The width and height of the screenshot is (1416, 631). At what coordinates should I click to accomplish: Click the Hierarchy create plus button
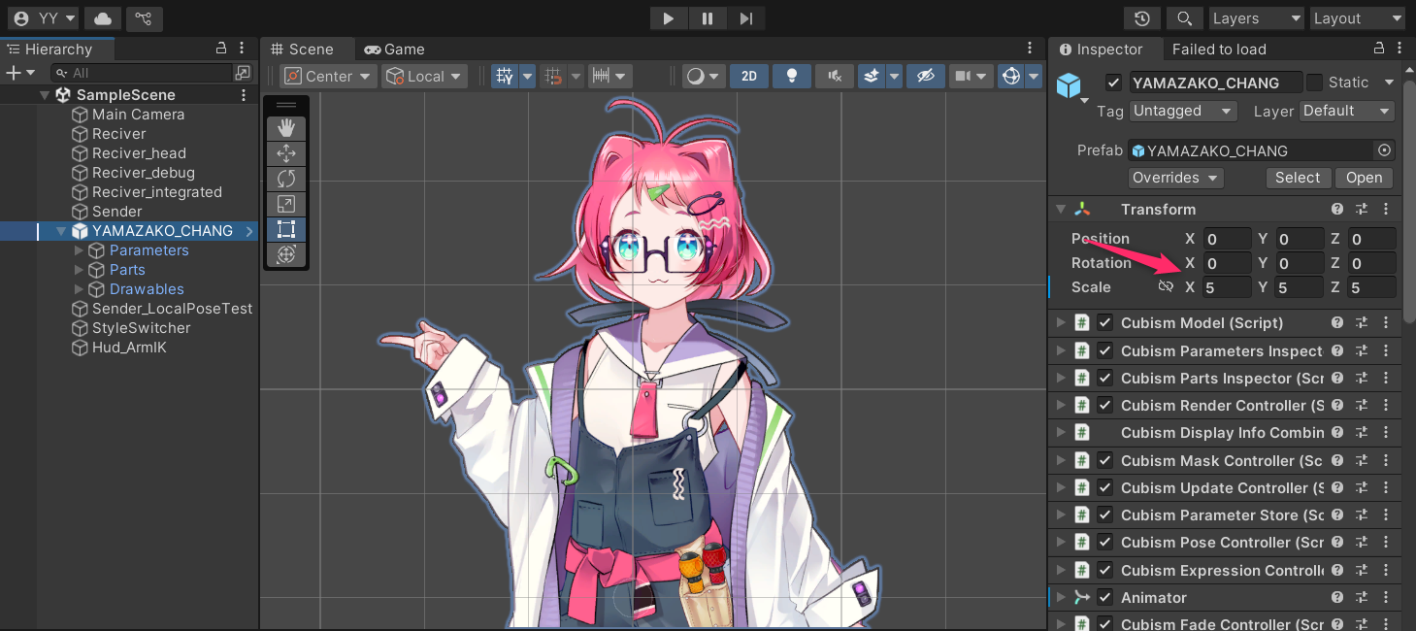[x=19, y=73]
